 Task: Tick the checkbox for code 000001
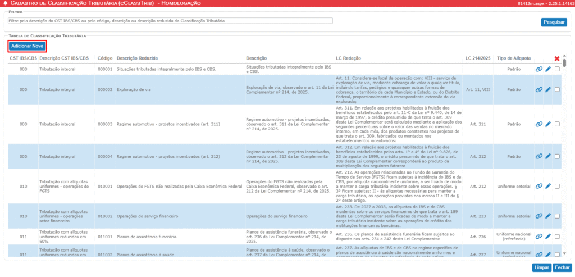click(x=557, y=69)
